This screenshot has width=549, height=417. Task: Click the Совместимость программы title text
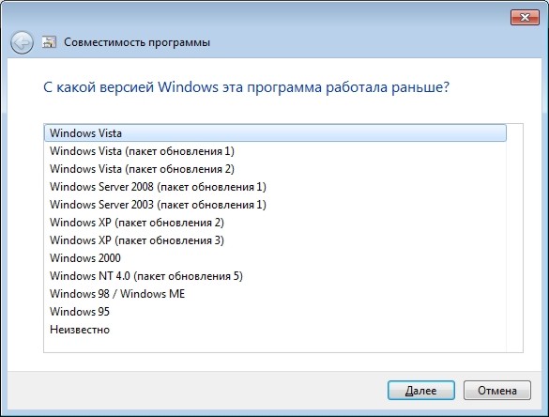tap(137, 42)
